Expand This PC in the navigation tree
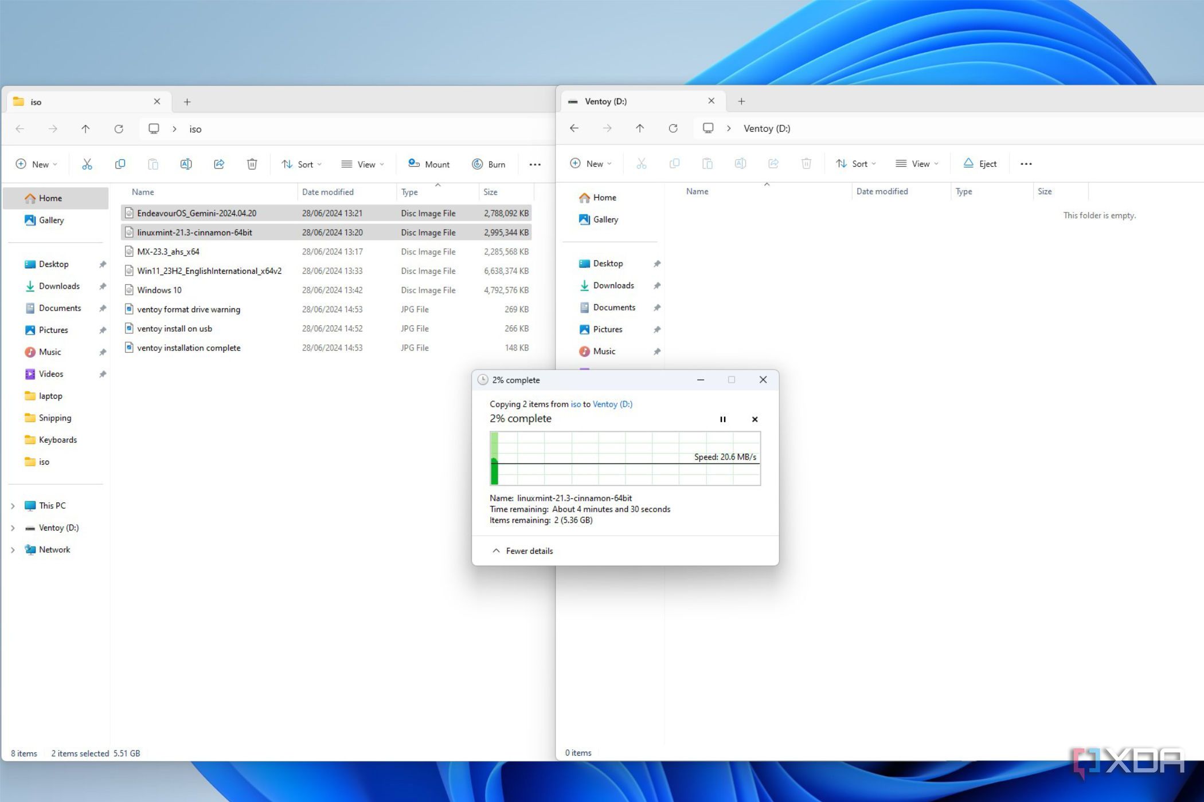The image size is (1204, 802). 13,506
